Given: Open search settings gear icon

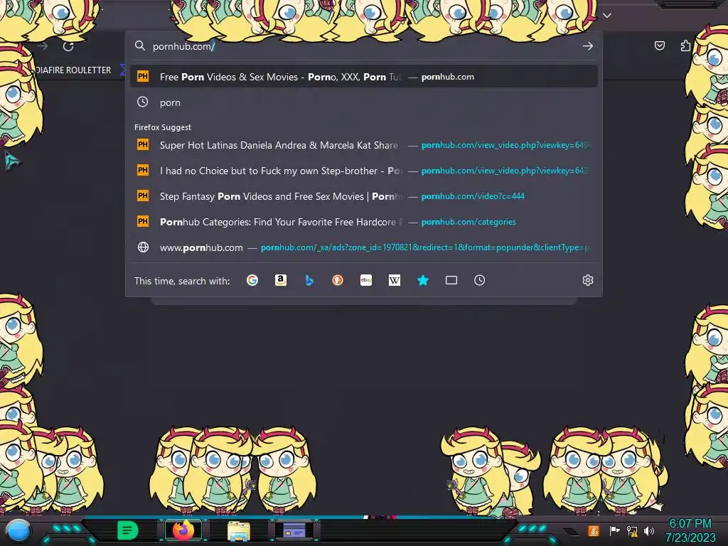Looking at the screenshot, I should tap(588, 280).
